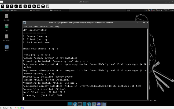Open the terminal View menu
This screenshot has width=174, height=109.
click(36, 26)
